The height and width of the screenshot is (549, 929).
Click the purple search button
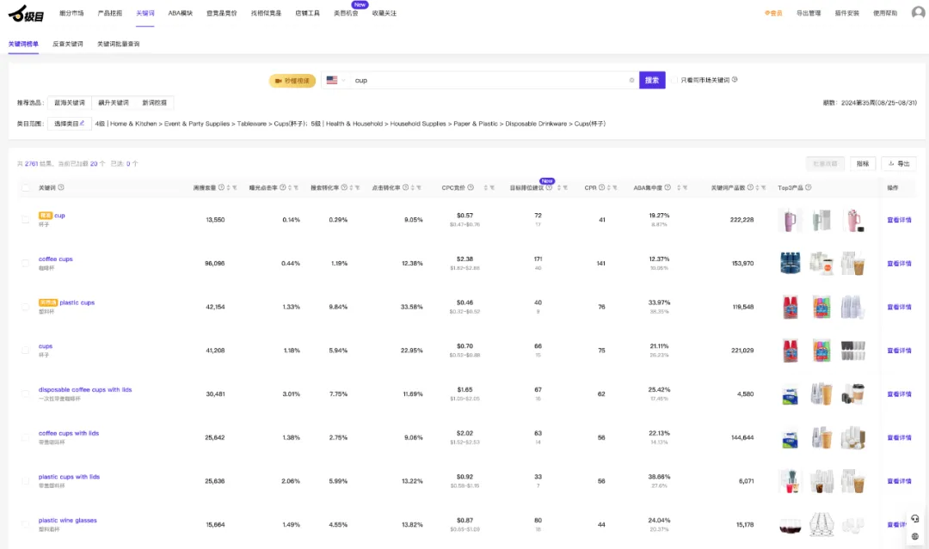[652, 81]
